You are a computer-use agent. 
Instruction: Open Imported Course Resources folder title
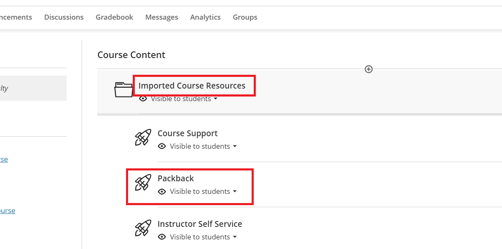tap(192, 86)
